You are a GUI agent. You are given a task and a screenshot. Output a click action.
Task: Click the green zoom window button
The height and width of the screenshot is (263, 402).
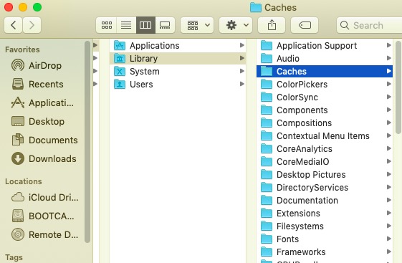pyautogui.click(x=37, y=7)
